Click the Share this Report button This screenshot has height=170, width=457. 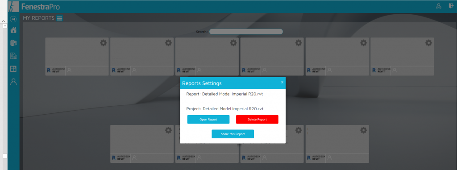pyautogui.click(x=233, y=134)
